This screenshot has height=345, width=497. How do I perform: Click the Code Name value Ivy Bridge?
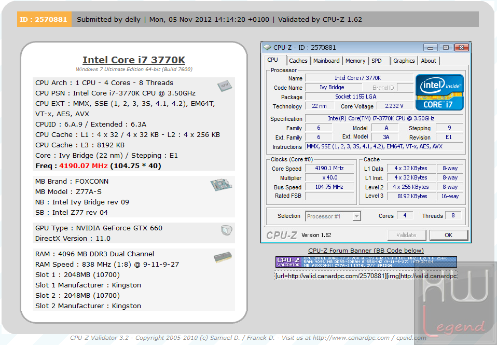point(333,87)
